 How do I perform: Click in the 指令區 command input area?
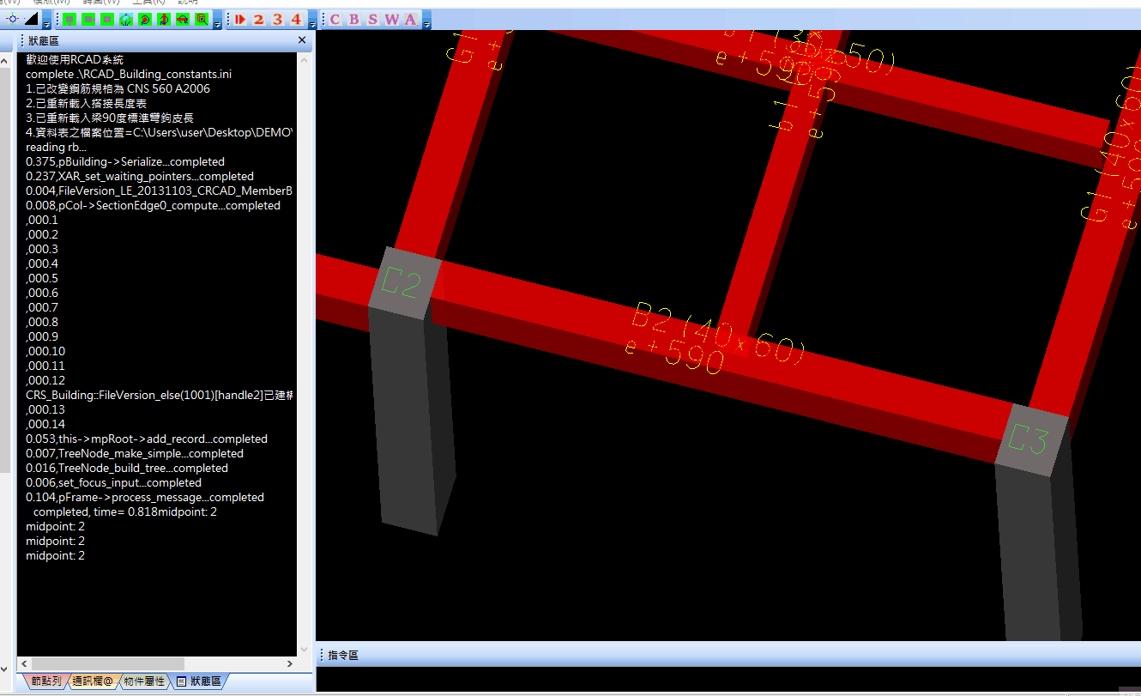[727, 678]
